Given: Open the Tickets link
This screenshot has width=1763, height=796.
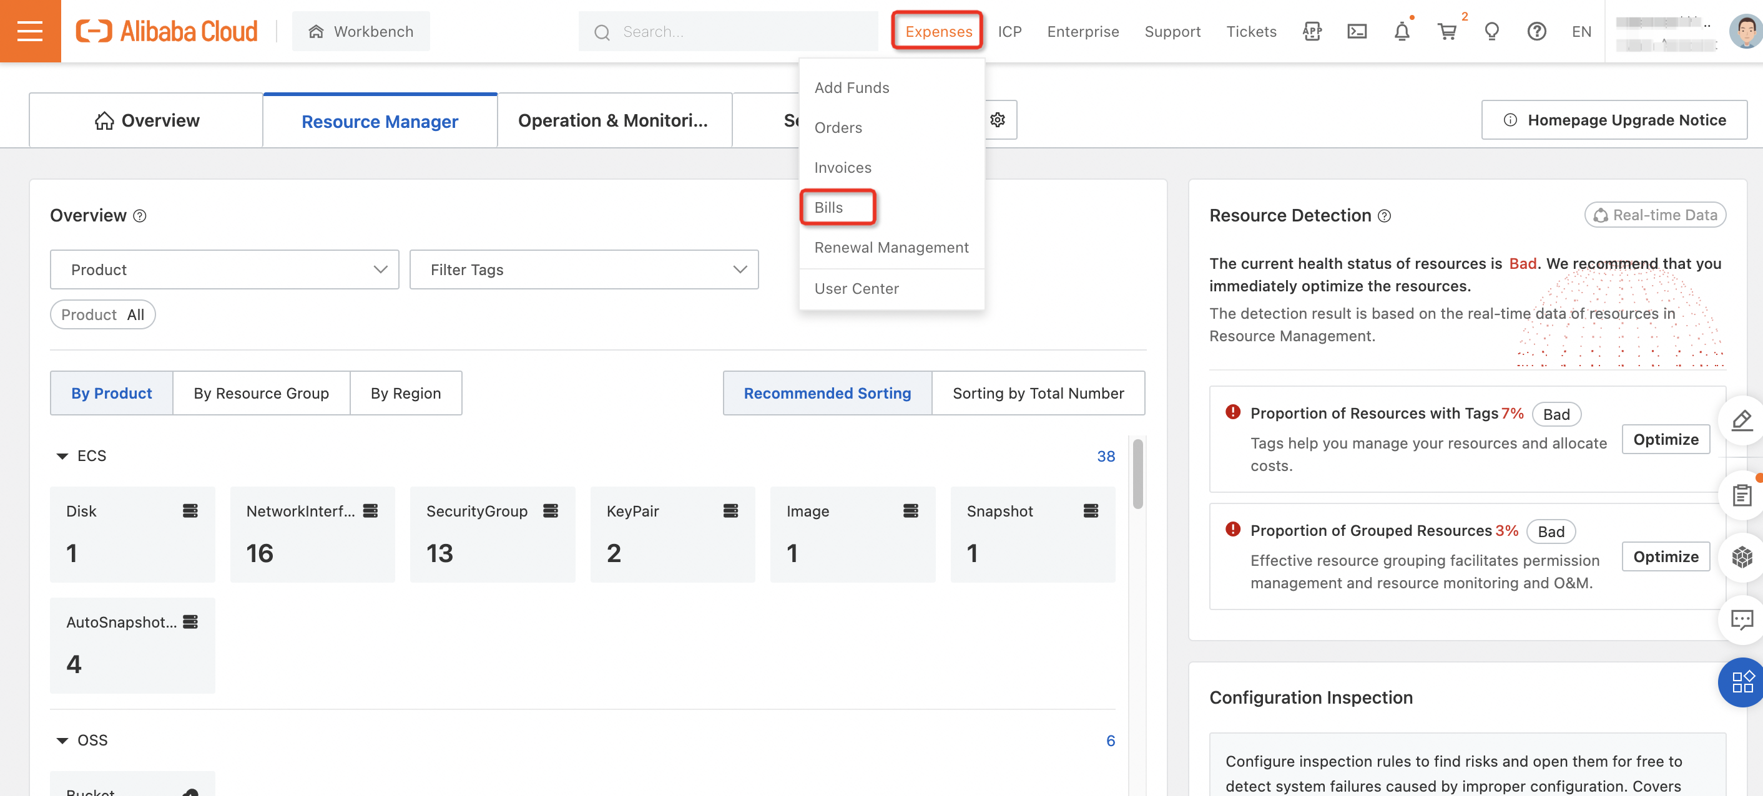Looking at the screenshot, I should click(1251, 31).
